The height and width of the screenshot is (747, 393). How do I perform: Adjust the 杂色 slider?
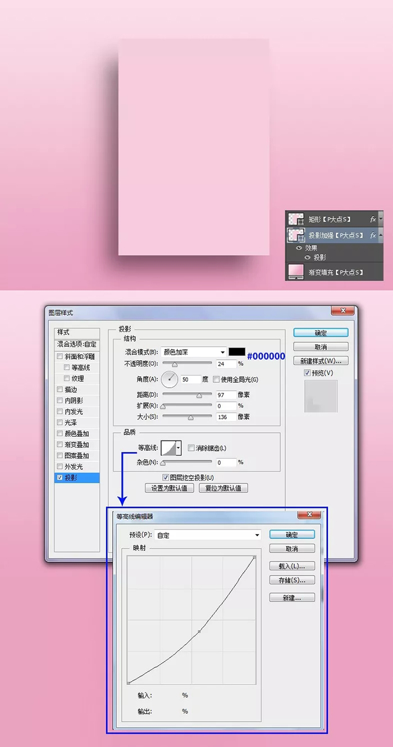click(x=163, y=463)
